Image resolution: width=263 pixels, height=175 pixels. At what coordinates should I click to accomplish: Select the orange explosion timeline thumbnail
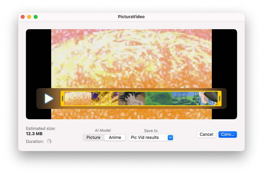point(78,98)
